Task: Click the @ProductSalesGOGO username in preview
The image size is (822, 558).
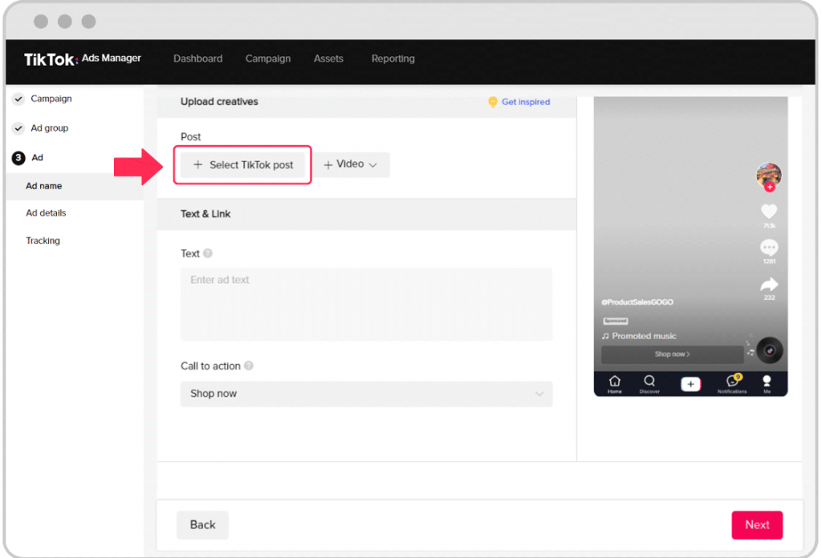Action: click(x=637, y=302)
